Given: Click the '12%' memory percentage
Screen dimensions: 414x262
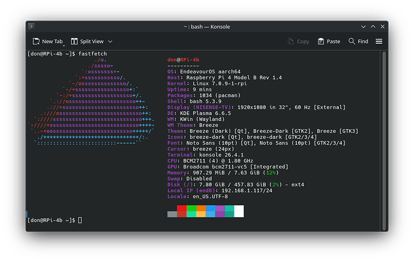Looking at the screenshot, I should [271, 173].
